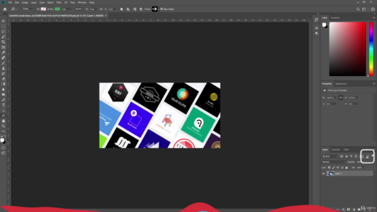
Task: Select the Eraser tool
Action: click(x=4, y=79)
